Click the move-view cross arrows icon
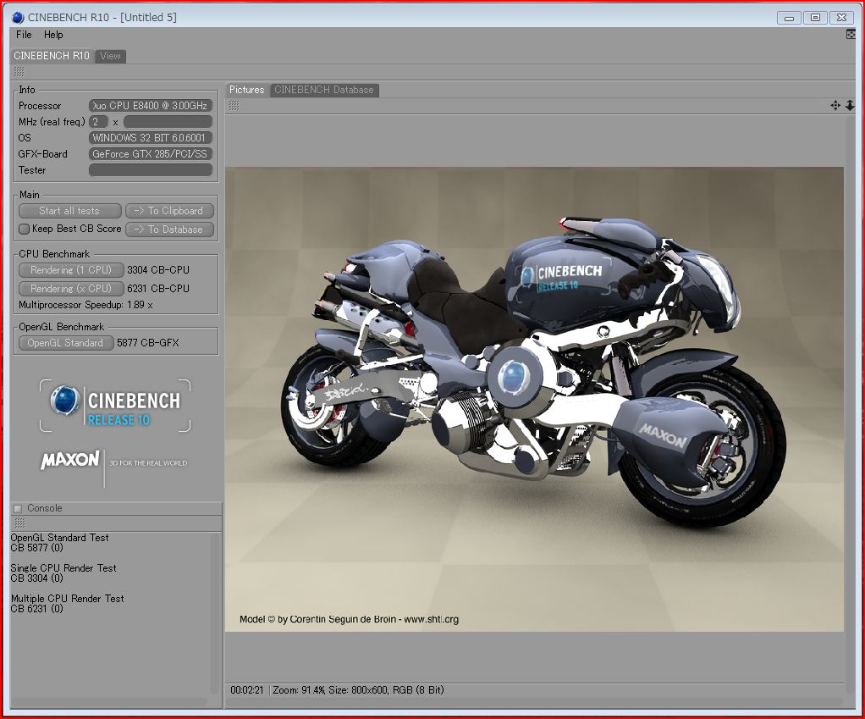The image size is (865, 719). [x=835, y=105]
